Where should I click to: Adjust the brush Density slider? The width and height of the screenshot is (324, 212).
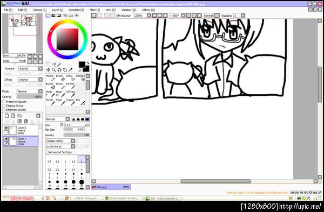click(x=77, y=135)
